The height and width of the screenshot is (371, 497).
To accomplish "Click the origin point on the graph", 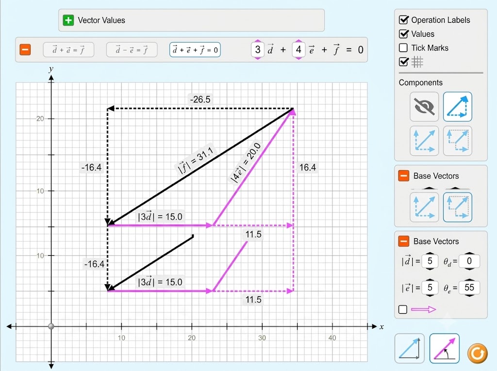I will [x=51, y=326].
